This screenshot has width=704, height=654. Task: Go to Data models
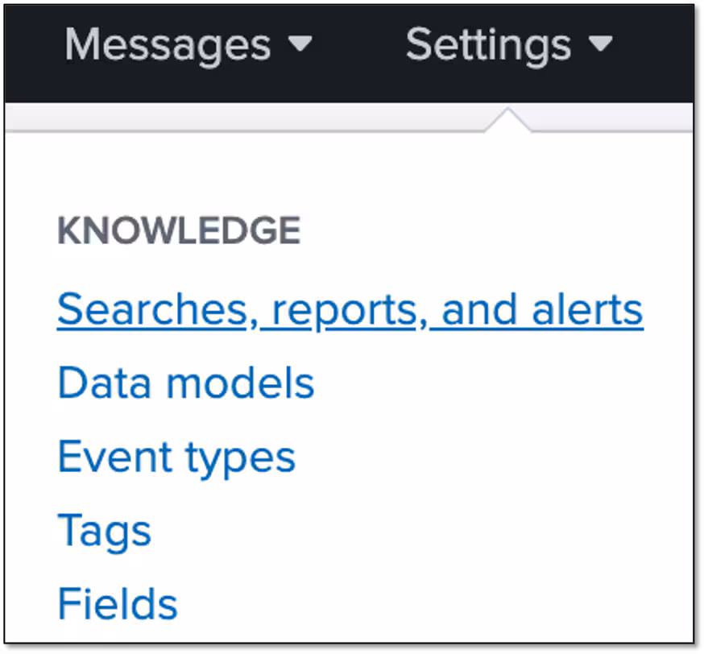coord(185,383)
